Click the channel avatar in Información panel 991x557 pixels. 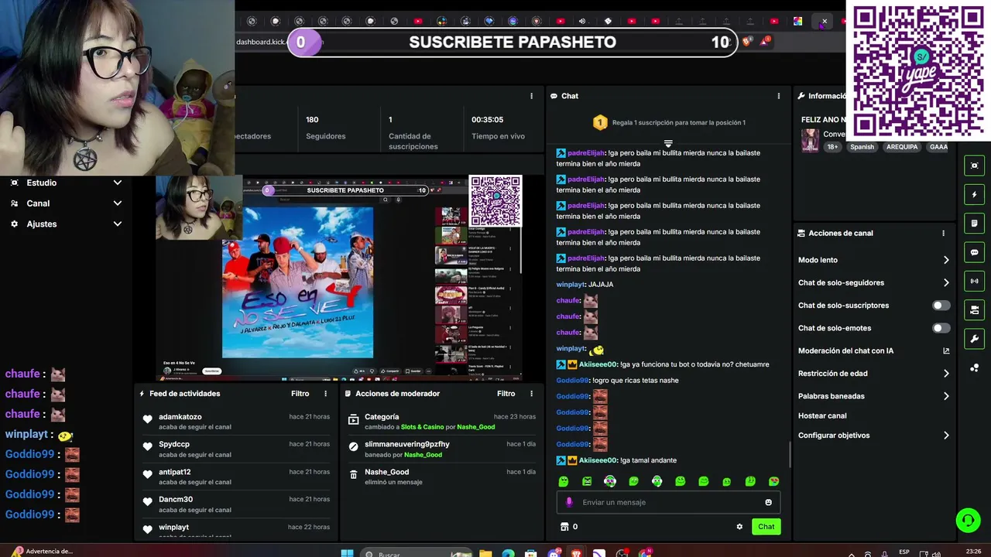coord(810,140)
